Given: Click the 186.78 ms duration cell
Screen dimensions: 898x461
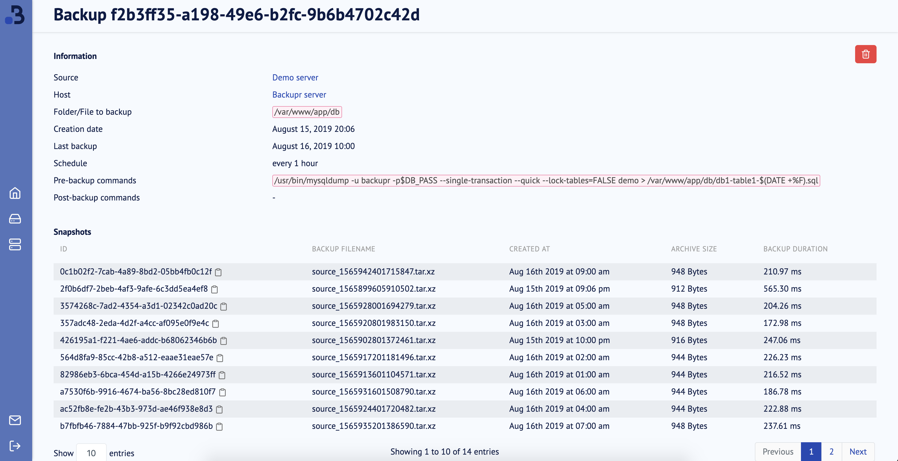Looking at the screenshot, I should click(782, 391).
